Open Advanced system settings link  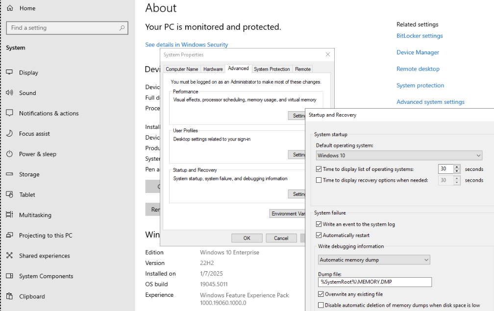point(430,102)
